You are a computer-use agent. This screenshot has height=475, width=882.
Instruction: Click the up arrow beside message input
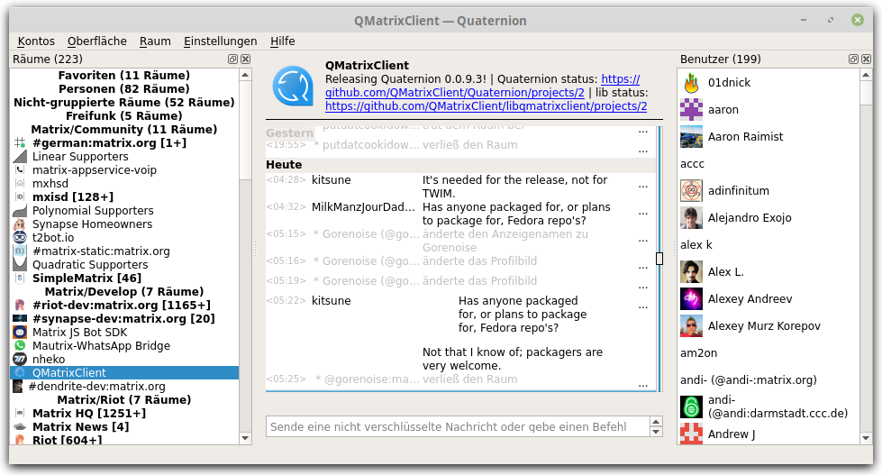tap(656, 422)
